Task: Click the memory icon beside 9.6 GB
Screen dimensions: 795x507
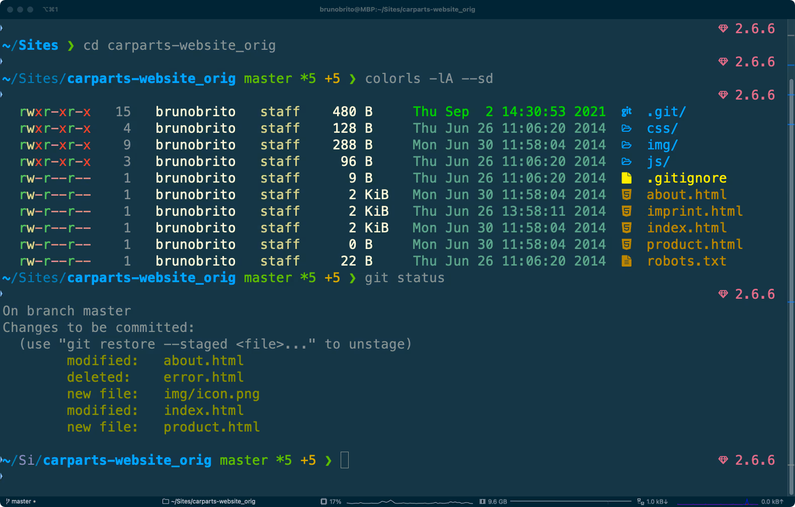Action: pos(483,501)
